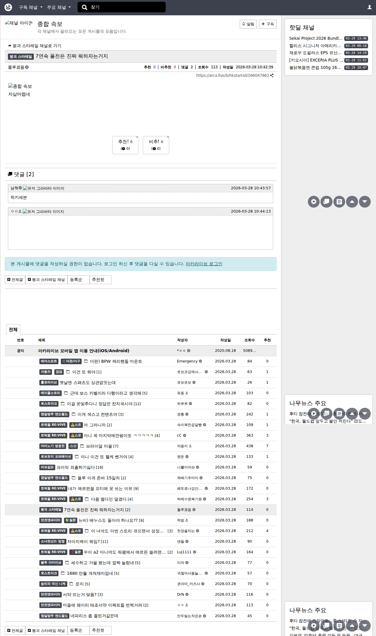This screenshot has width=376, height=636.
Task: Select 전체글 filter above the post list
Action: (15, 280)
